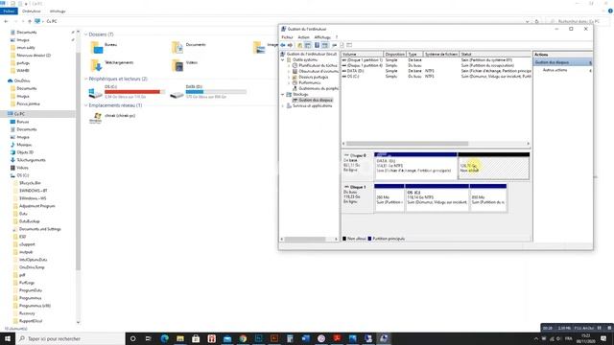Select the OS (C:) partition block on Disque 1
This screenshot has width=614, height=345.
(437, 198)
